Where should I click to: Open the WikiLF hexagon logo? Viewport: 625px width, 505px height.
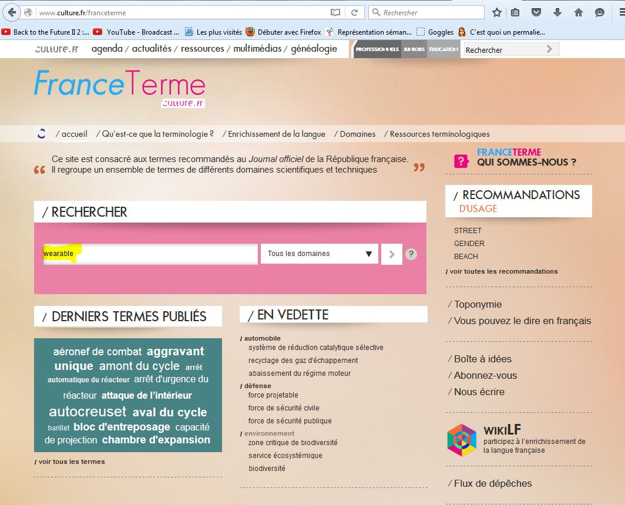[462, 440]
